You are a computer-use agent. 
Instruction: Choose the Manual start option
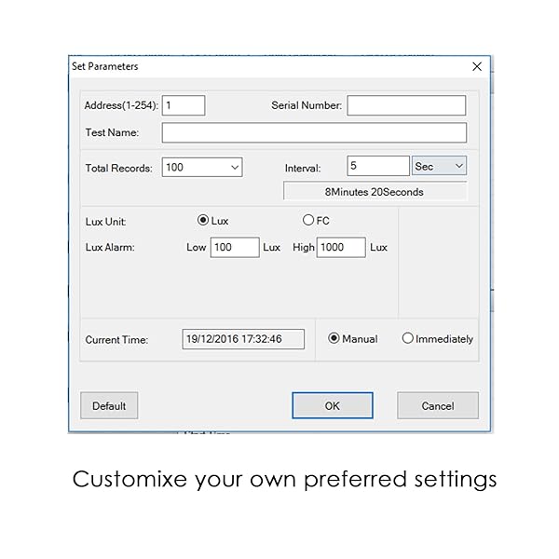click(334, 339)
